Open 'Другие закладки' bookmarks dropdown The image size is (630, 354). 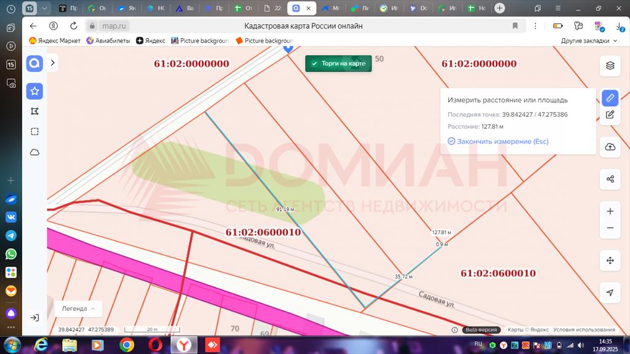(x=589, y=41)
